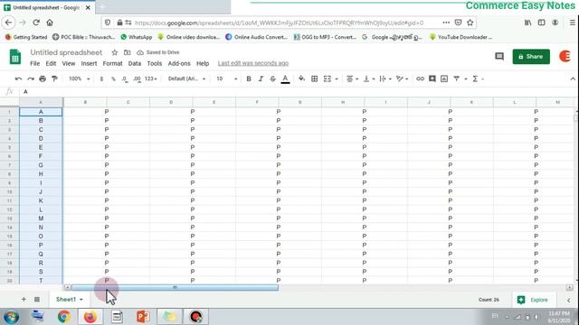Open comment history icon

pyautogui.click(x=499, y=56)
